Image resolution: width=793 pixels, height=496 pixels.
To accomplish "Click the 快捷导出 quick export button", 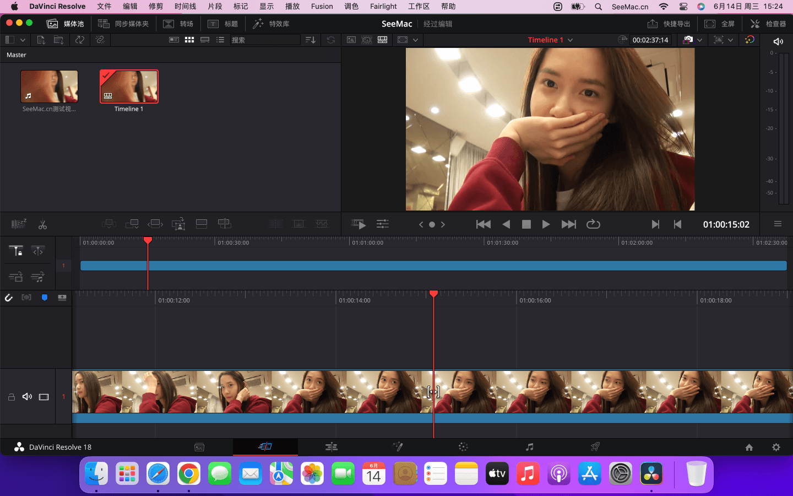I will tap(669, 24).
